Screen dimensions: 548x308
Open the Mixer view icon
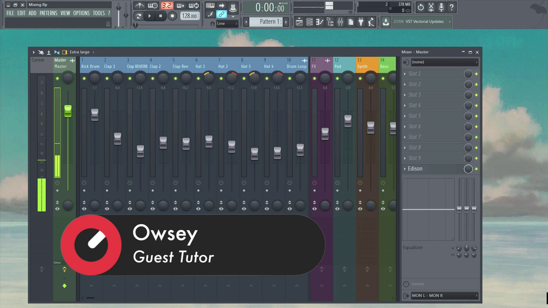[340, 22]
